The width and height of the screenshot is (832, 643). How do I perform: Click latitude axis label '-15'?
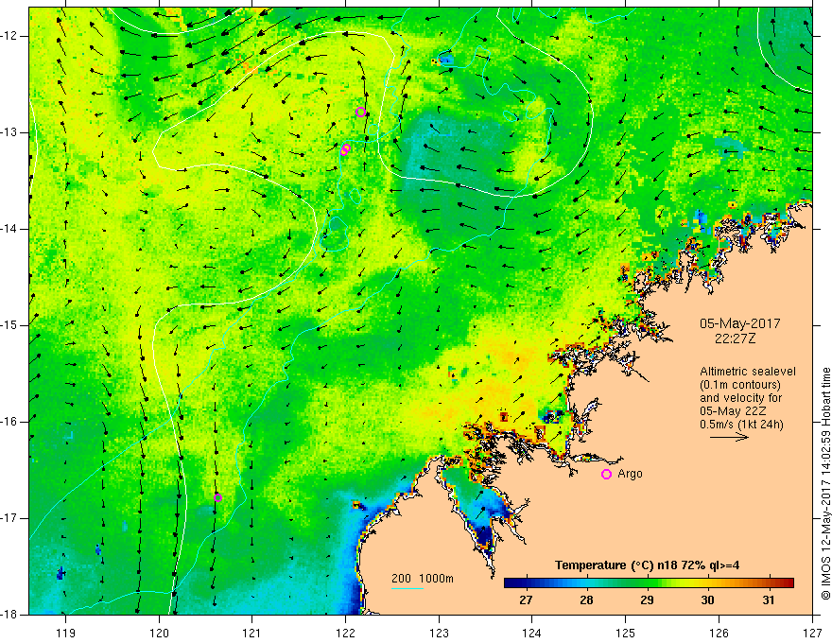[x=9, y=325]
